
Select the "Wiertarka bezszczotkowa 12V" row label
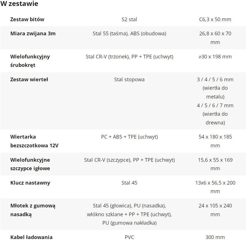click(x=34, y=141)
